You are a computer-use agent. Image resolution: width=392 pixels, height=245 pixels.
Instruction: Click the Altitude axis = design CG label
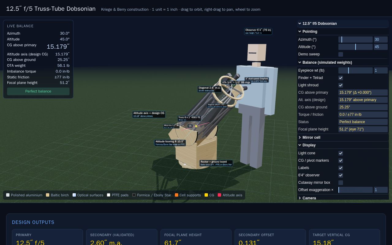[x=149, y=115]
